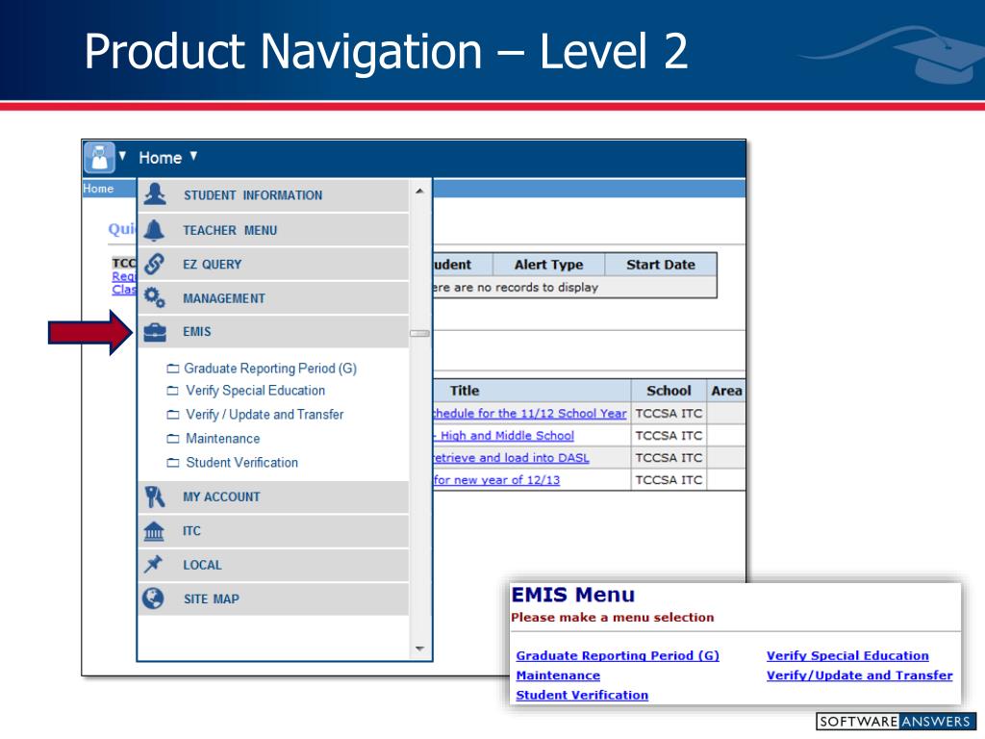Click Verify/Update and Transfer link in EMIS Menu
Screen dimensions: 985x739
[859, 675]
